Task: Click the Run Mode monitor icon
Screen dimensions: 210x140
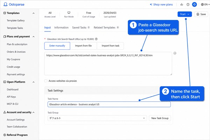Action: (x=69, y=13)
